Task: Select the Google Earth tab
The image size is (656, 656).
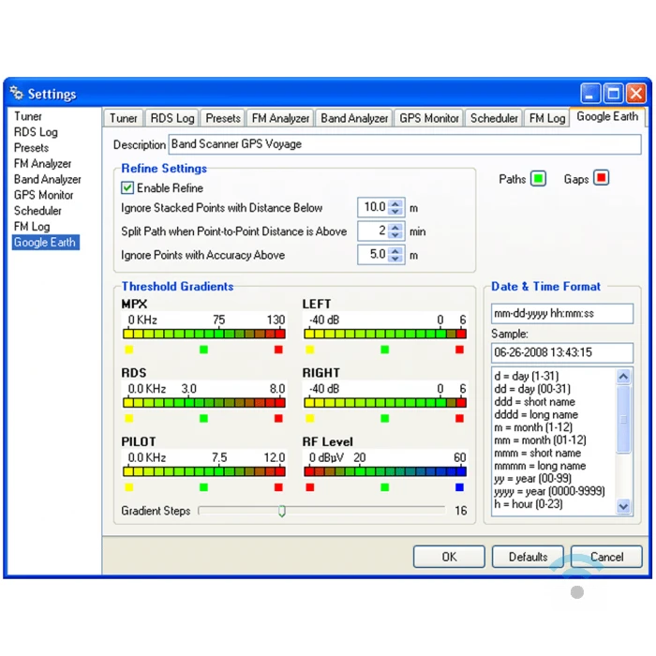Action: pyautogui.click(x=607, y=116)
